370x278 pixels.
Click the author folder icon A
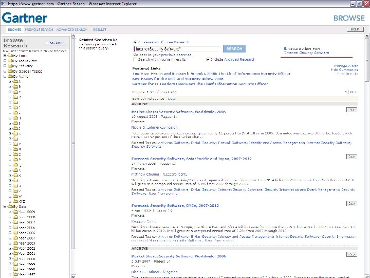15,81
